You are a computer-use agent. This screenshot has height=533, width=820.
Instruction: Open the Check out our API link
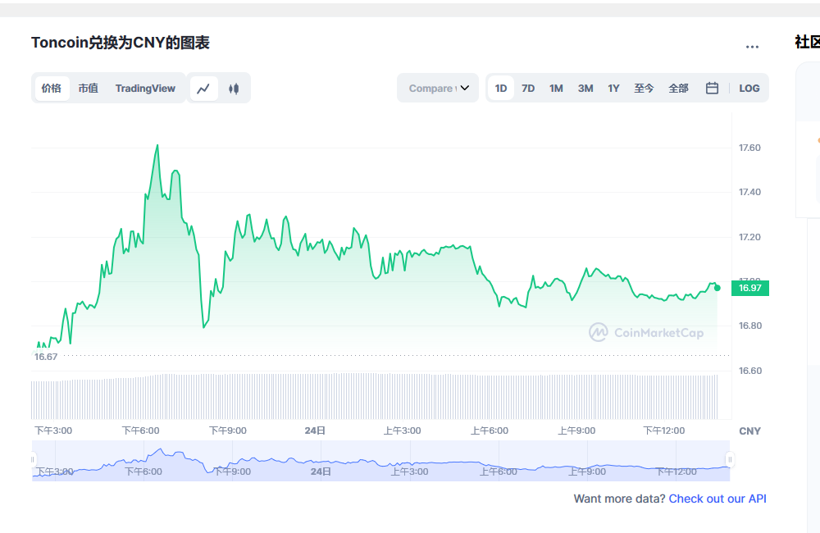pos(717,499)
